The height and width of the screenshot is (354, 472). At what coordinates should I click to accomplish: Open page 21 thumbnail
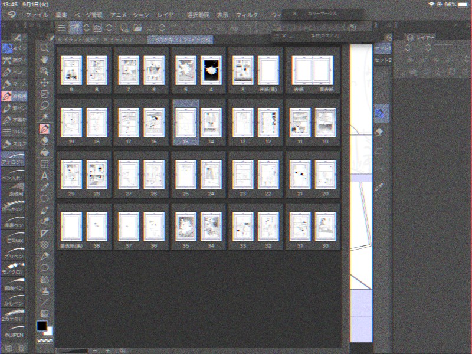300,175
